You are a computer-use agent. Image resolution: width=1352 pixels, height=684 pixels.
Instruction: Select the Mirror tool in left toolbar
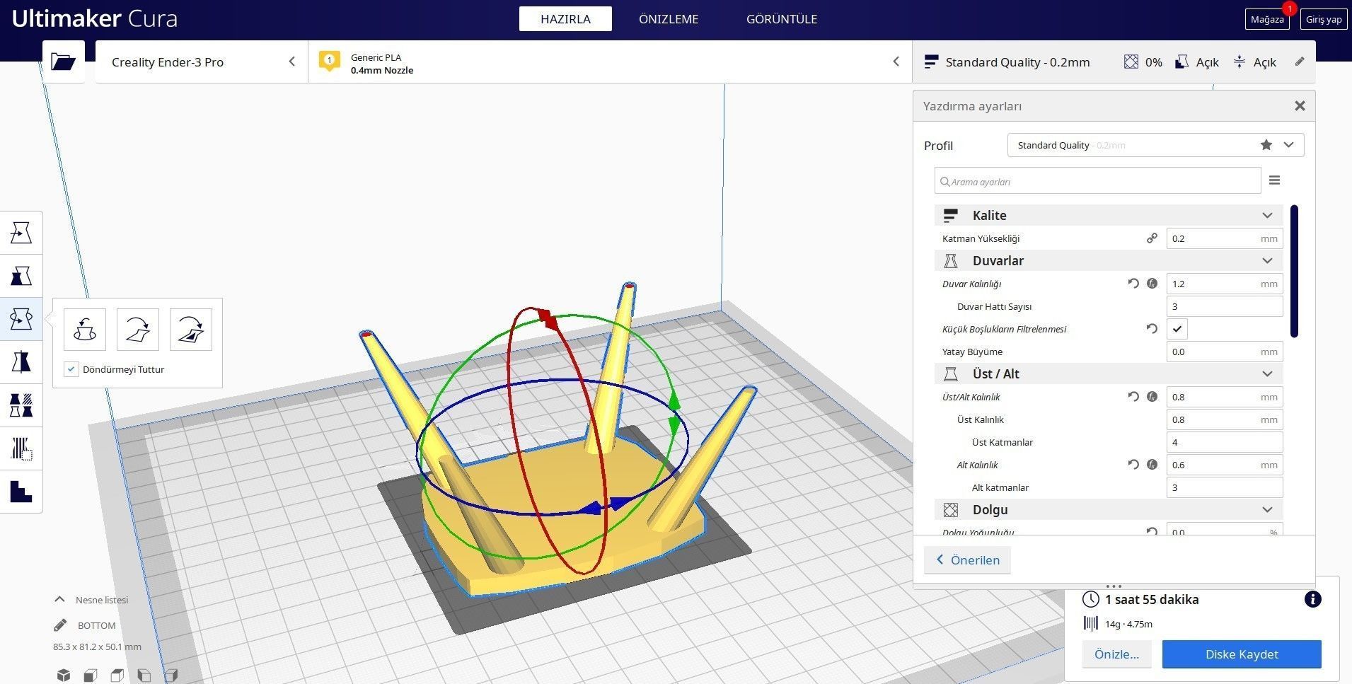click(21, 362)
